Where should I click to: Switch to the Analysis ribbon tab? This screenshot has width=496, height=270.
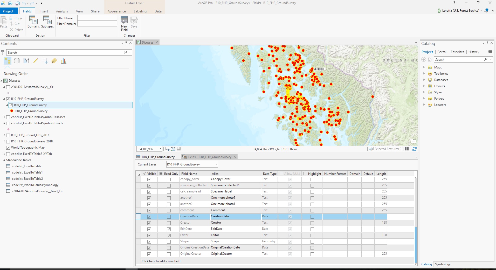[x=62, y=11]
